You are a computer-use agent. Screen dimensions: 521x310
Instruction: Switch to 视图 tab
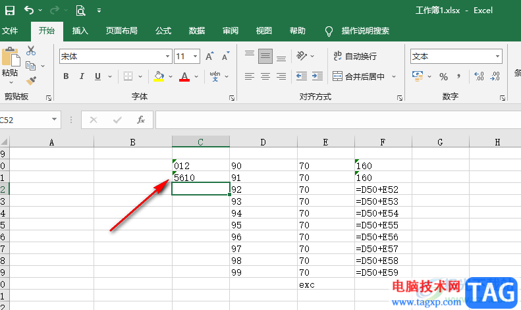click(x=264, y=31)
